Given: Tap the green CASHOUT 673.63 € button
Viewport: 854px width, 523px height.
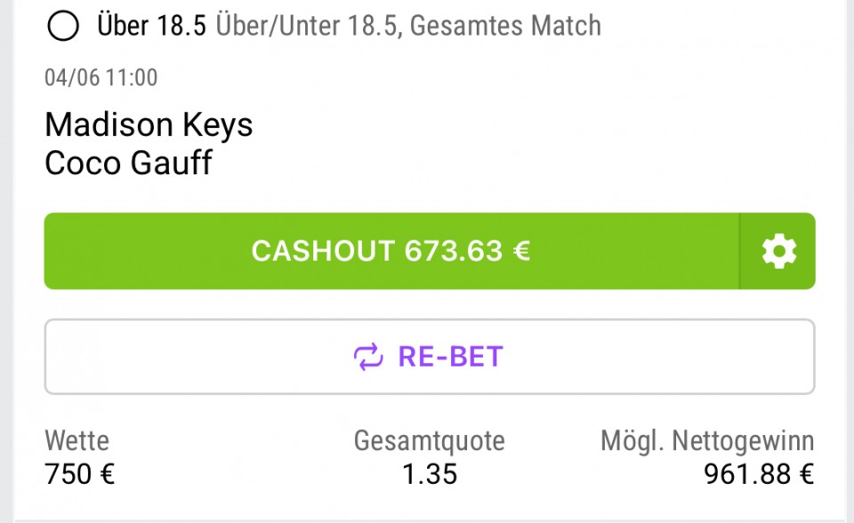Looking at the screenshot, I should [x=391, y=251].
